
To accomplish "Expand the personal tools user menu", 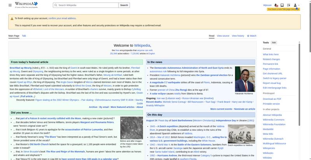I will point(296,5).
